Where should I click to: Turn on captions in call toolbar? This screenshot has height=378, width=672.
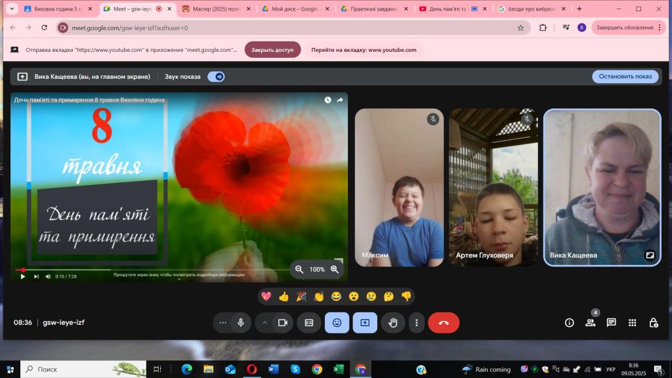point(308,323)
